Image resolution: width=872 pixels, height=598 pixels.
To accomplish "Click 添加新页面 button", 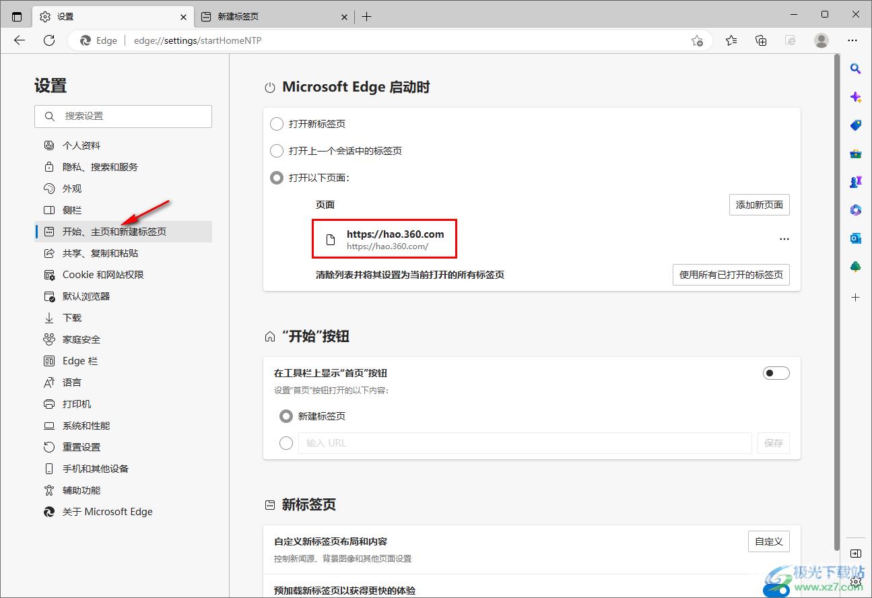I will click(759, 205).
